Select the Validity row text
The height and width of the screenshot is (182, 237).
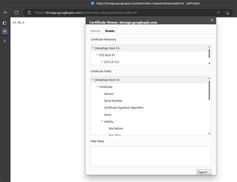click(108, 121)
